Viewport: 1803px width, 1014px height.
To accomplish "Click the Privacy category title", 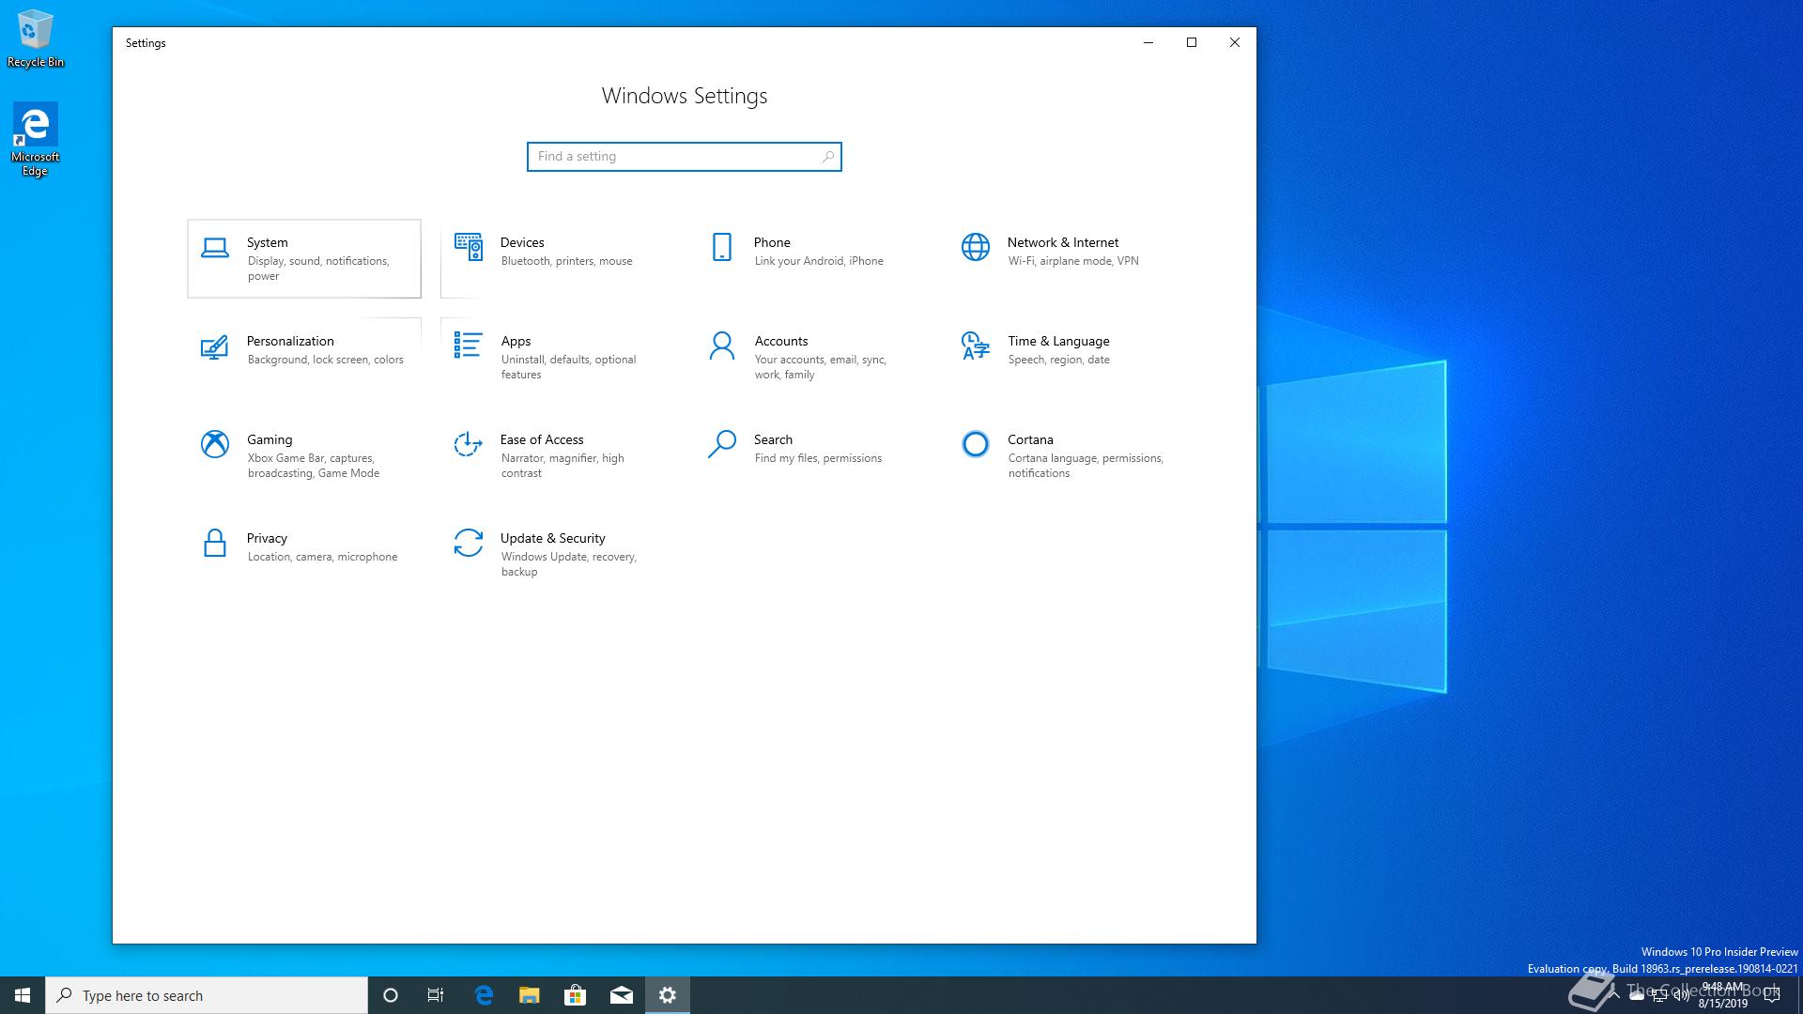I will coord(267,538).
